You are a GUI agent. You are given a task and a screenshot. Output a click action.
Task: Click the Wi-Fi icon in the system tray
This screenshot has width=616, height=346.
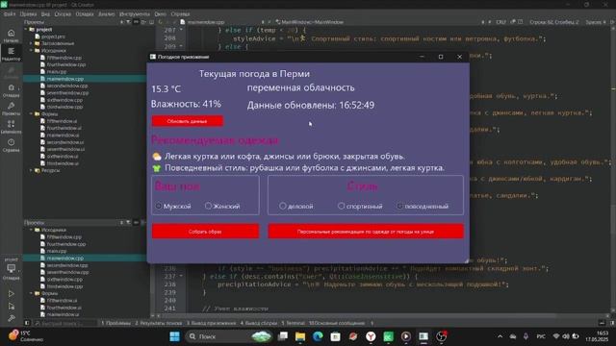pyautogui.click(x=556, y=336)
